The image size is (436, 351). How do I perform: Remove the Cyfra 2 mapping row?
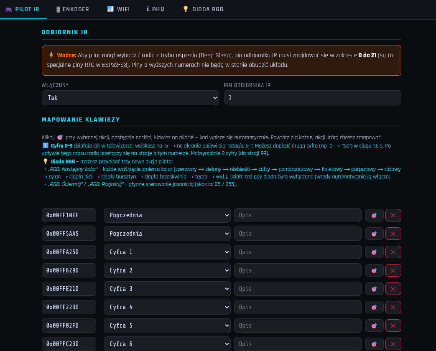(x=393, y=270)
